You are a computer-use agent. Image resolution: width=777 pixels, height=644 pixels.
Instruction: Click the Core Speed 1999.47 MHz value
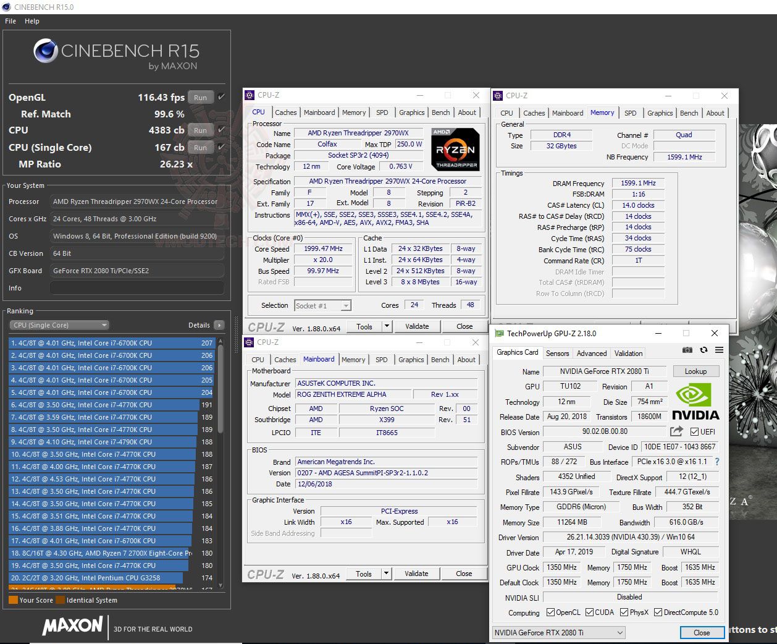tap(323, 248)
